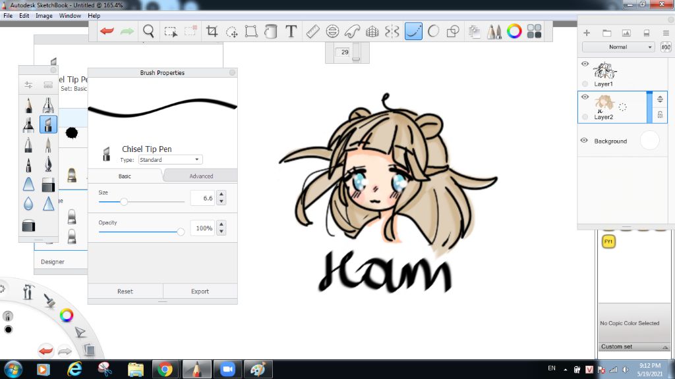Toggle the Copic Library squares icon
Image resolution: width=675 pixels, height=379 pixels.
click(534, 31)
